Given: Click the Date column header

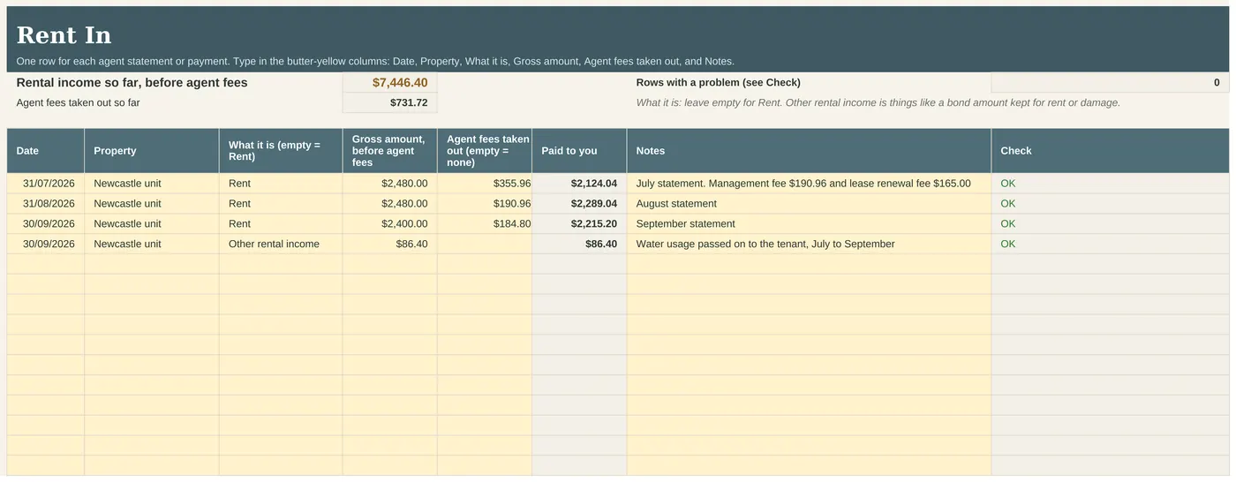Looking at the screenshot, I should 46,151.
